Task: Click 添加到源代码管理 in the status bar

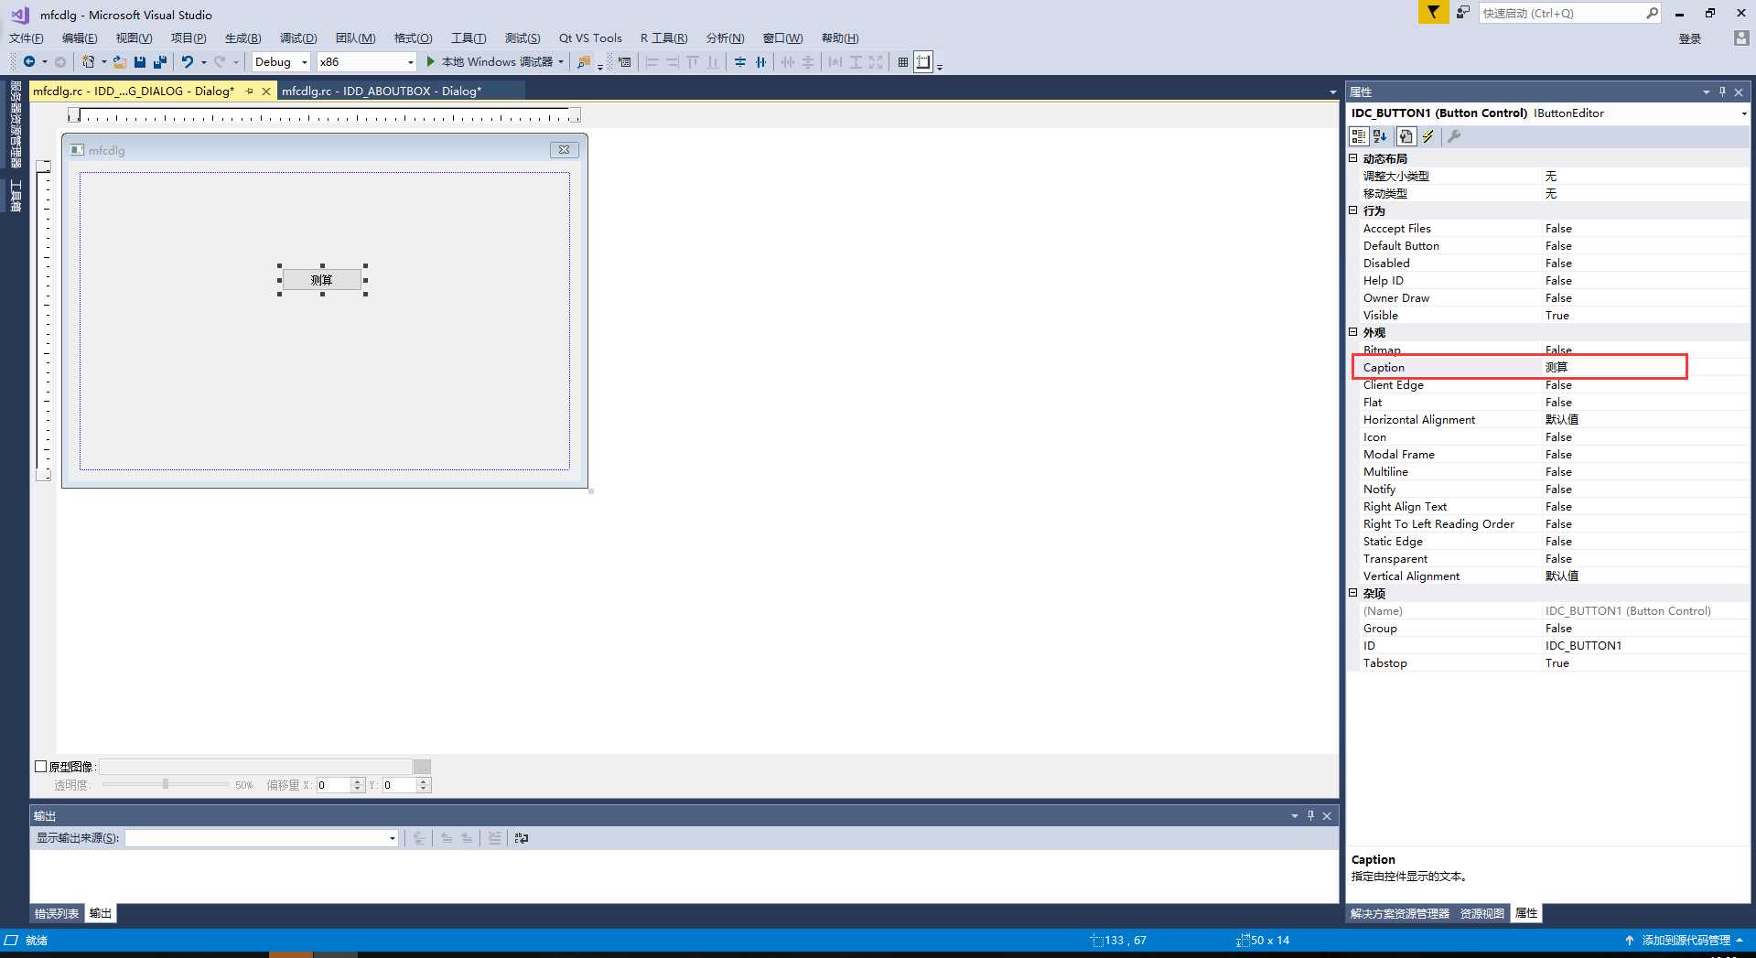Action: [x=1686, y=940]
